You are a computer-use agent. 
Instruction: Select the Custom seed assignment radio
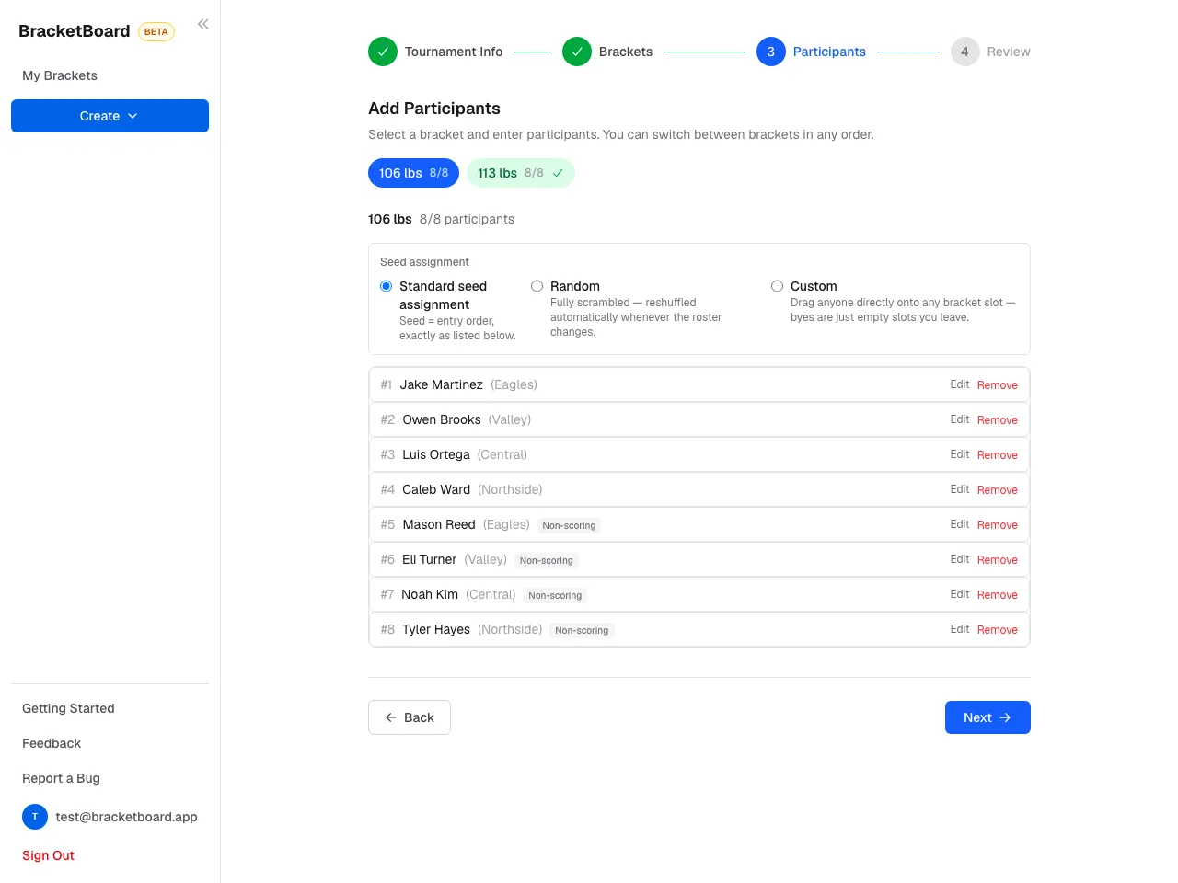[x=777, y=286]
